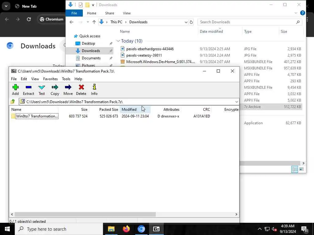The width and height of the screenshot is (314, 235).
Task: Reload the Chromium page
Action: coord(29,19)
